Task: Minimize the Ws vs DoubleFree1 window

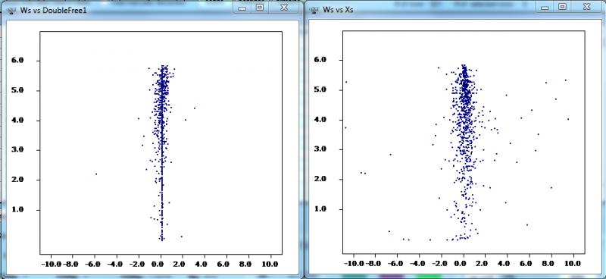Action: click(x=242, y=8)
